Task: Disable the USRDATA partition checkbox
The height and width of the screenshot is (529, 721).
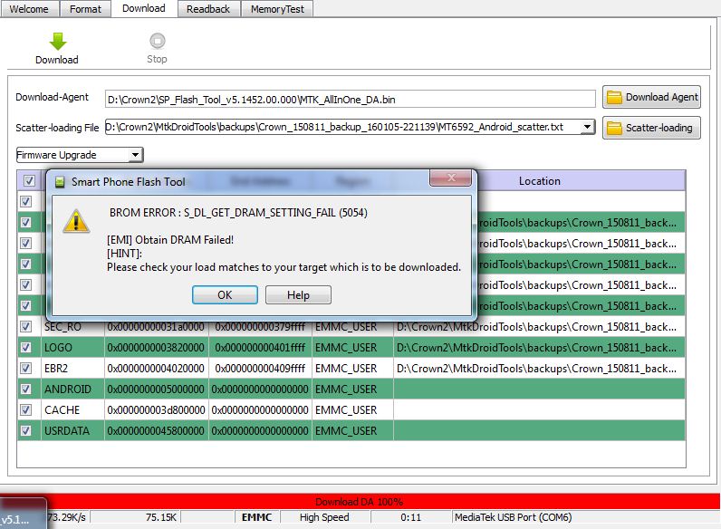Action: click(x=25, y=431)
